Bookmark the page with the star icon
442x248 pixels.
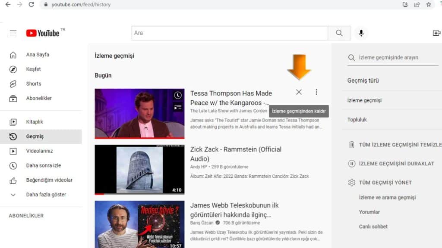pyautogui.click(x=429, y=4)
